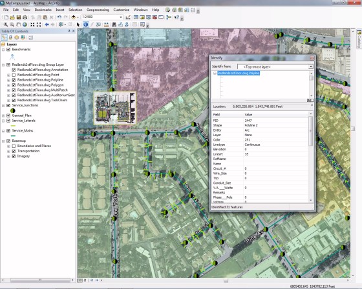The image size is (362, 289).
Task: Select the Pan hand tool
Action: point(18,25)
